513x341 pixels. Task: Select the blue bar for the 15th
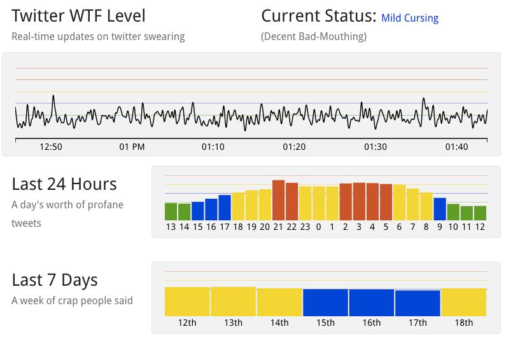coord(325,302)
